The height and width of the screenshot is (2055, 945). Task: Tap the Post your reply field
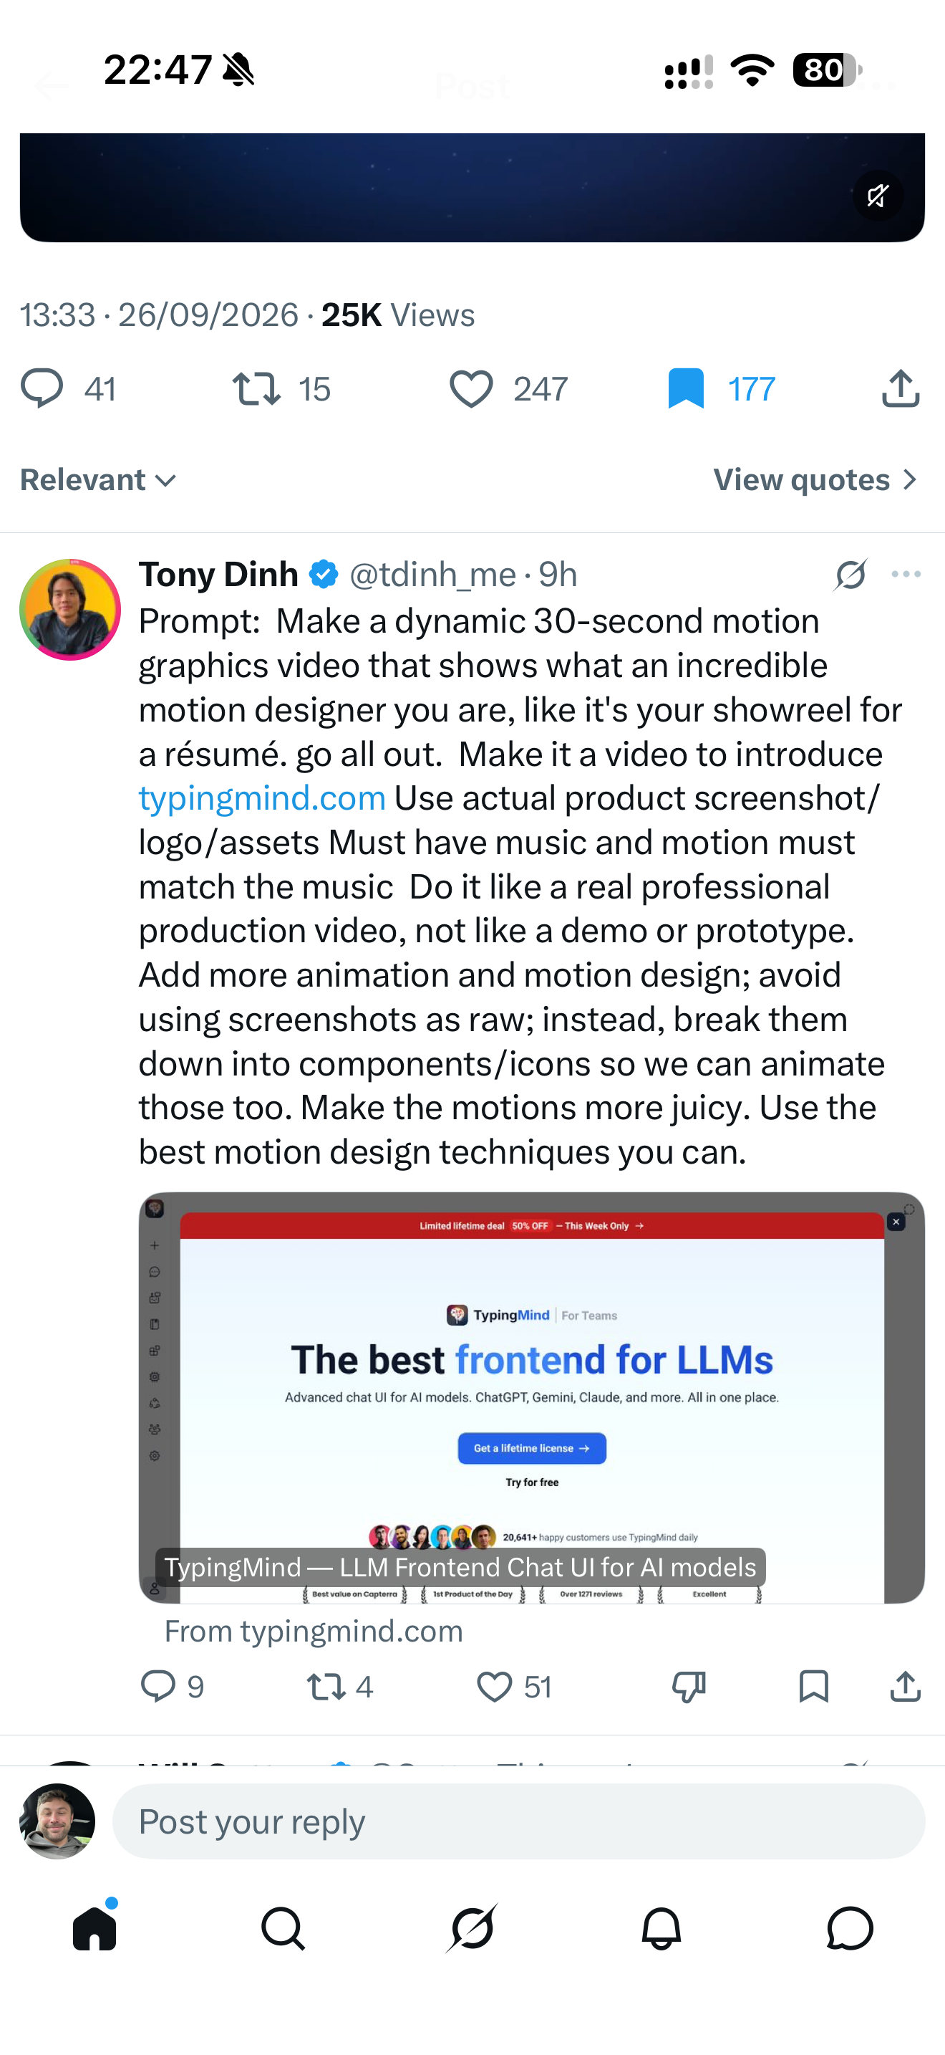(519, 1821)
